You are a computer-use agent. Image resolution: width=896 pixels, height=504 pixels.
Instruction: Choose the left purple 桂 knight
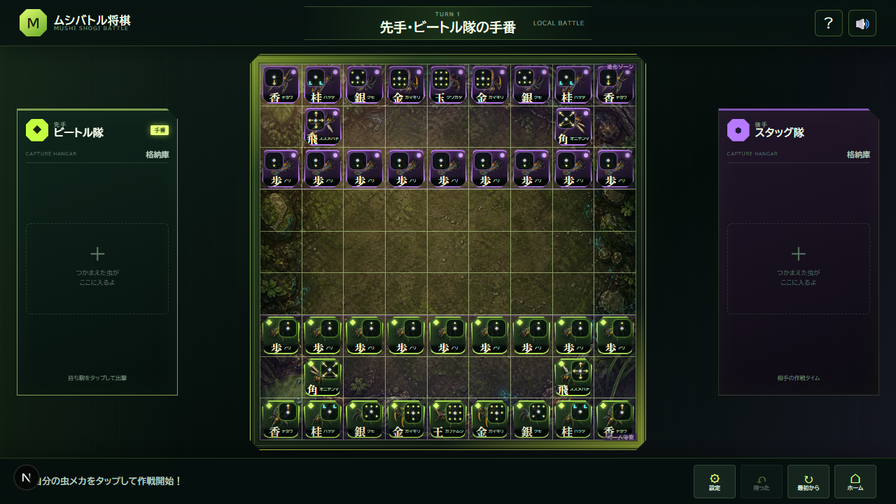323,85
